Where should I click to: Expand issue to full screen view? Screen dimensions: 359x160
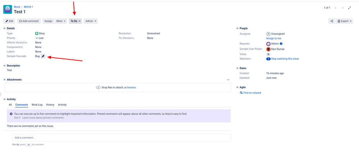click(350, 8)
